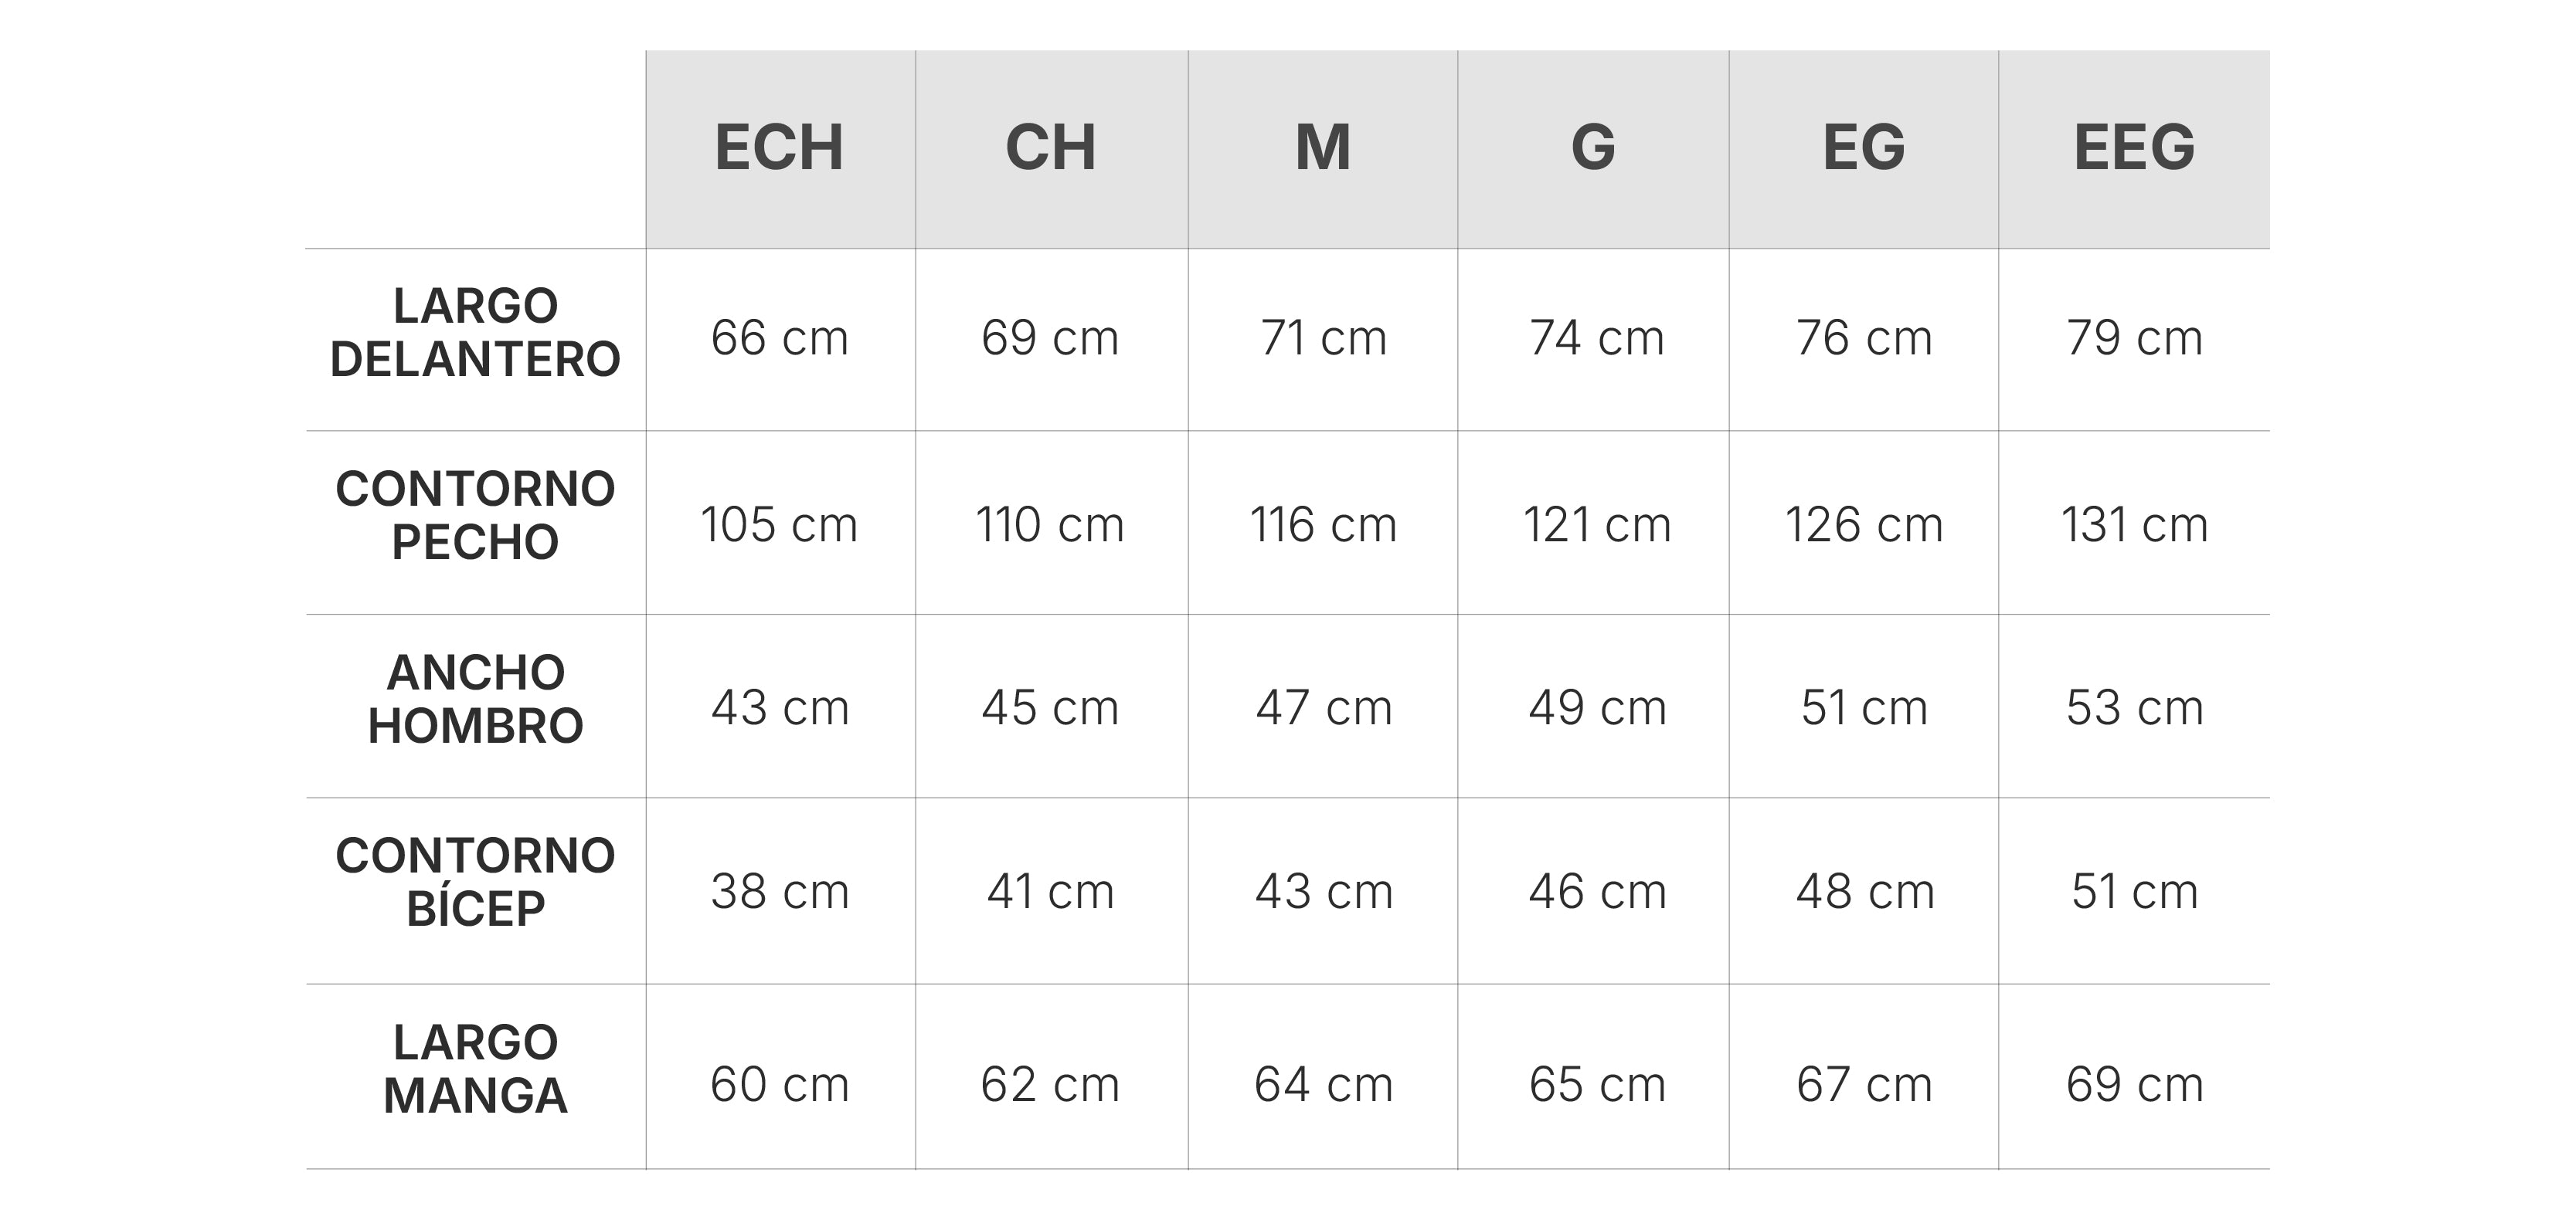
Task: Click the 66 cm cell
Action: (x=779, y=337)
